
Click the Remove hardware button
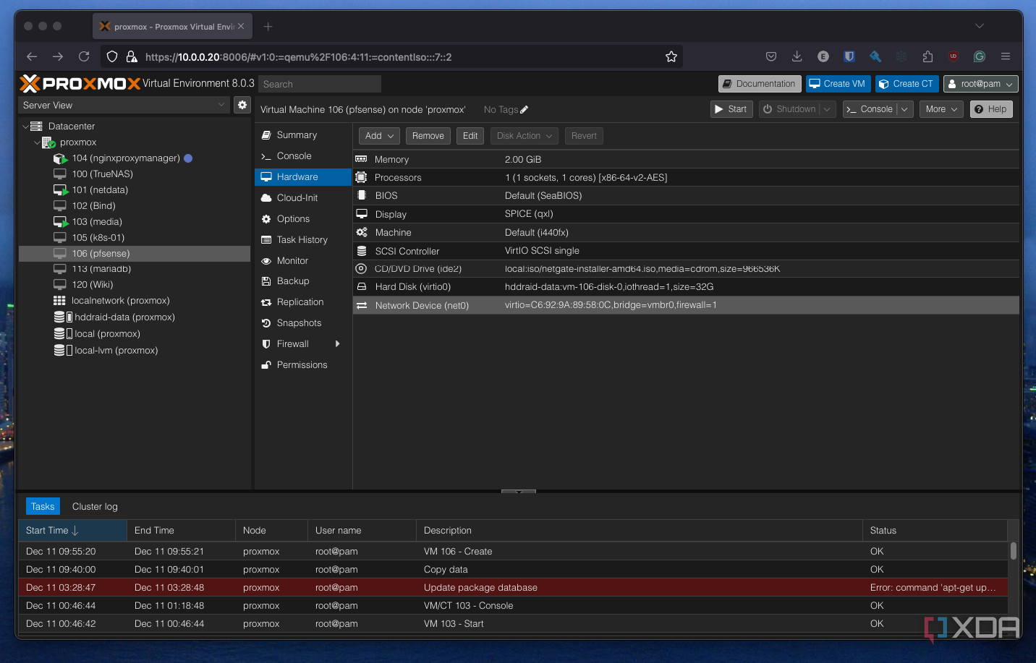(x=428, y=136)
